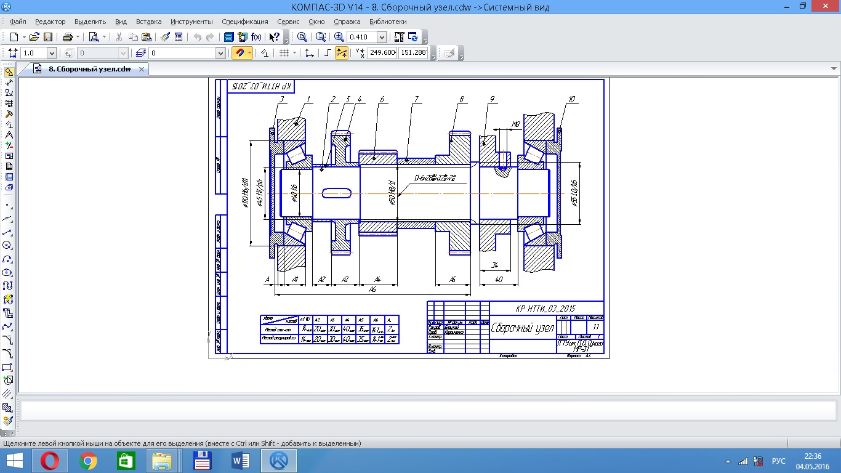Open the Measurements compass icon panel

click(x=9, y=135)
